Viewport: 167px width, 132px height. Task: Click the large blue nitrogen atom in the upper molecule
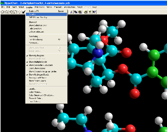98,53
